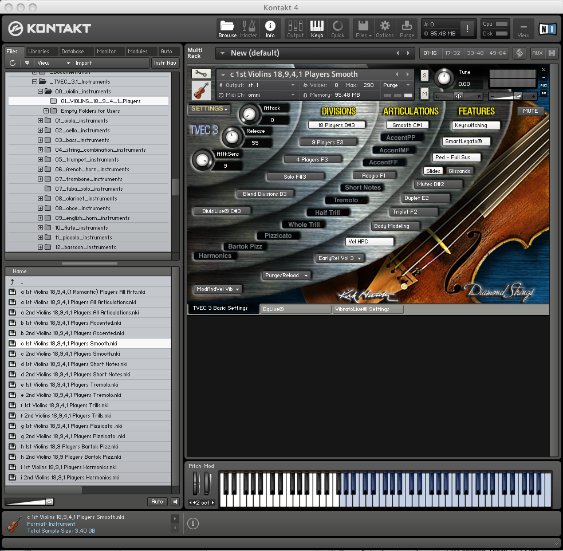Click the parent folder up-arrow entry
This screenshot has width=563, height=551.
tap(12, 282)
